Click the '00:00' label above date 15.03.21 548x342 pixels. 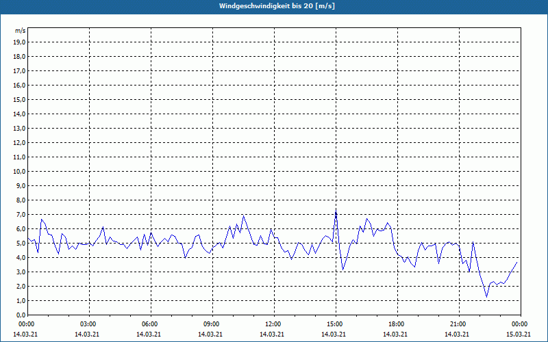[520, 324]
